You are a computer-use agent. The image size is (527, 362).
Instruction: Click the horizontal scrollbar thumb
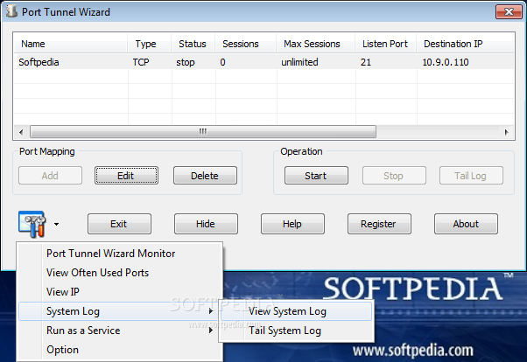coord(203,132)
